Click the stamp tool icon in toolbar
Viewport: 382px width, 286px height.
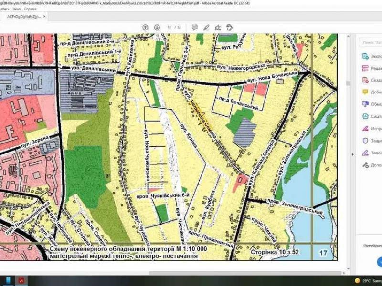click(x=230, y=27)
